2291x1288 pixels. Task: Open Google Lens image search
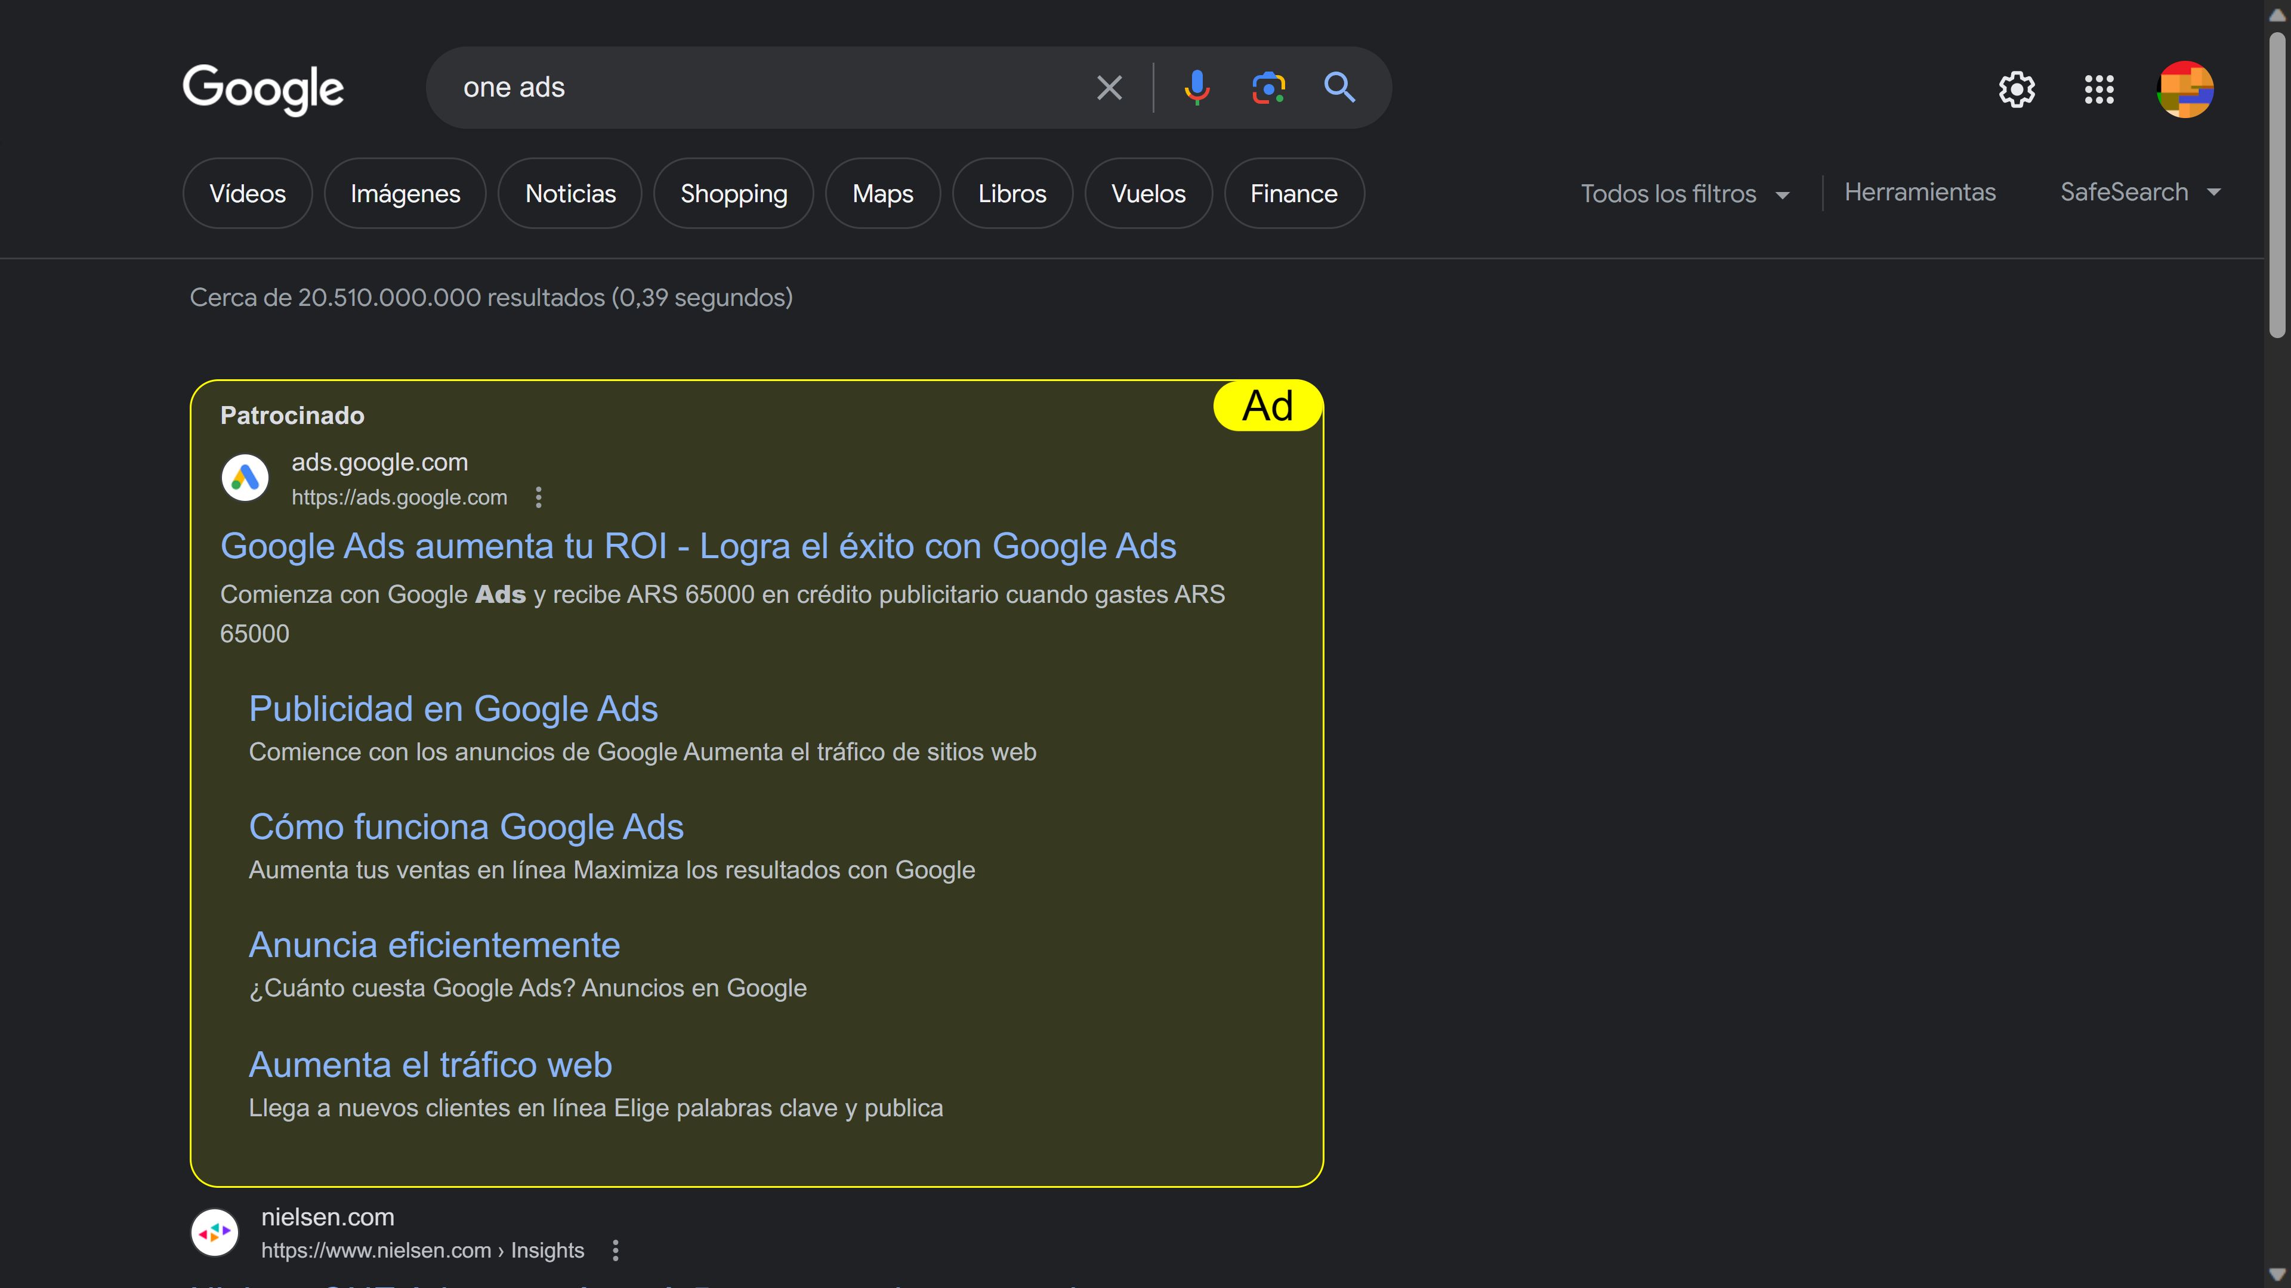tap(1268, 87)
